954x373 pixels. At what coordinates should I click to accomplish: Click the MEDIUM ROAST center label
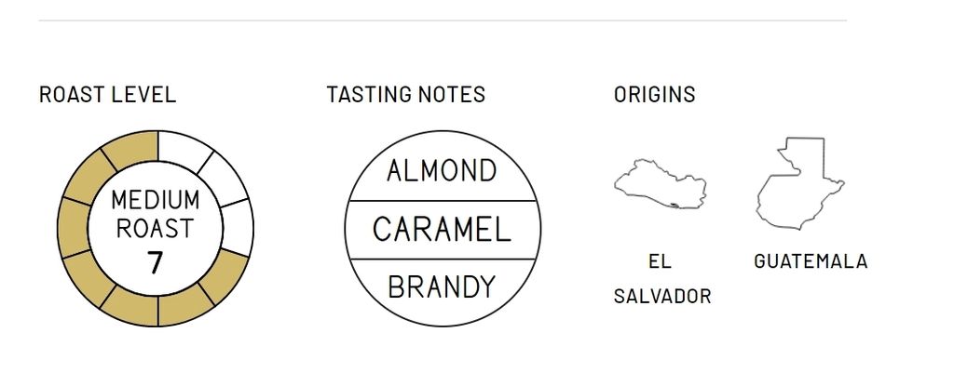156,214
